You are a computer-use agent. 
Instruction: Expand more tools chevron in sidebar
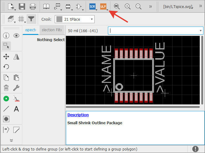click(11, 140)
